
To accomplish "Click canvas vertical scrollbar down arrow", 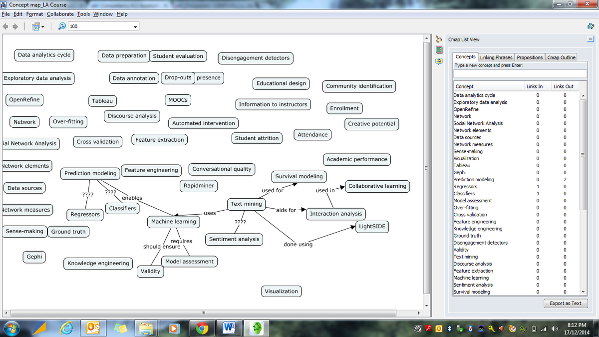I will (427, 305).
